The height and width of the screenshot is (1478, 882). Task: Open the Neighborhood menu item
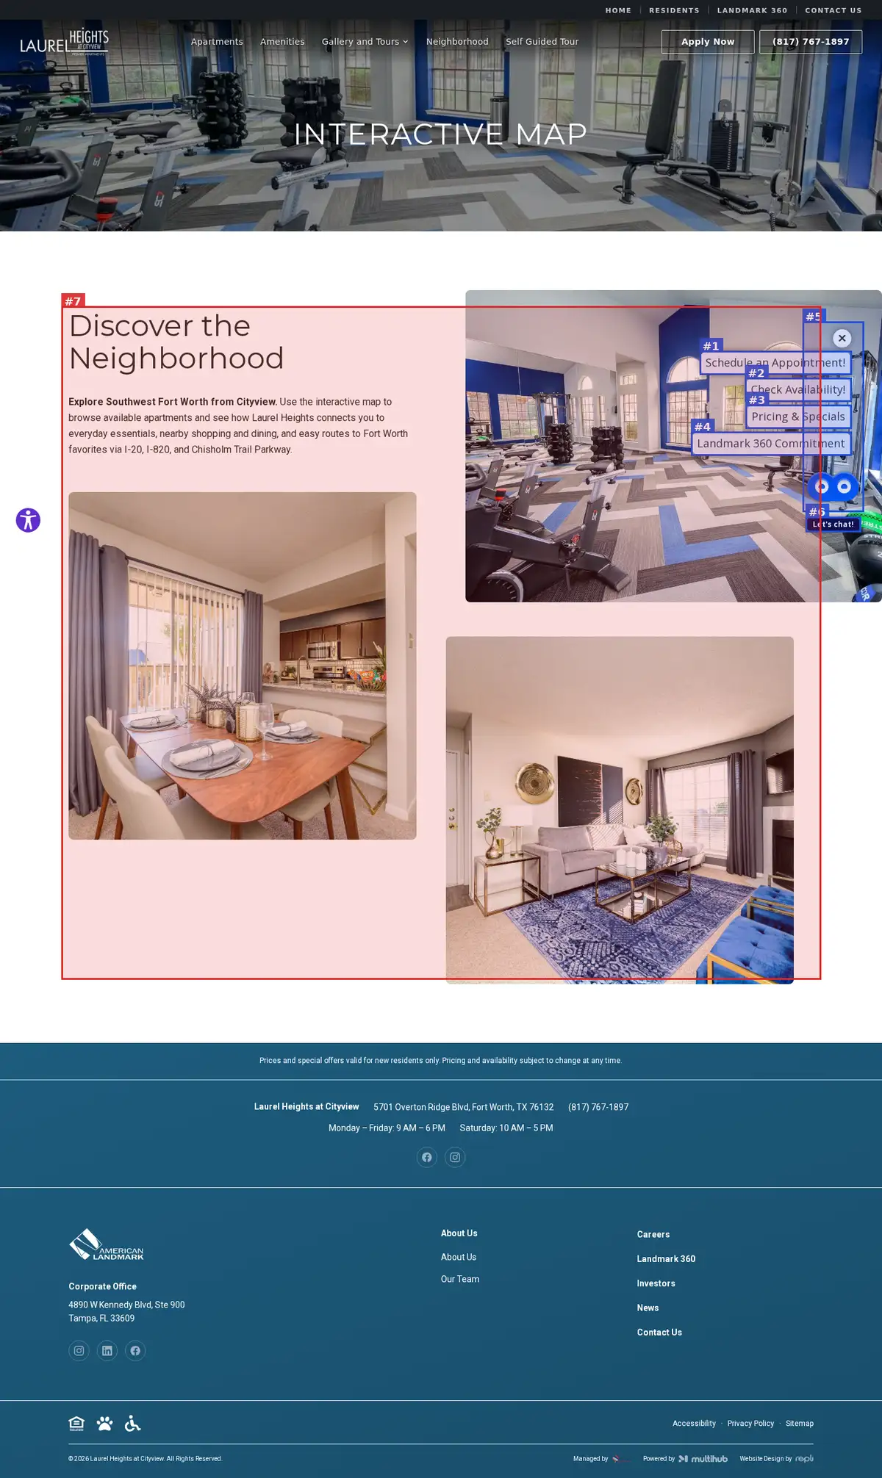(x=457, y=42)
